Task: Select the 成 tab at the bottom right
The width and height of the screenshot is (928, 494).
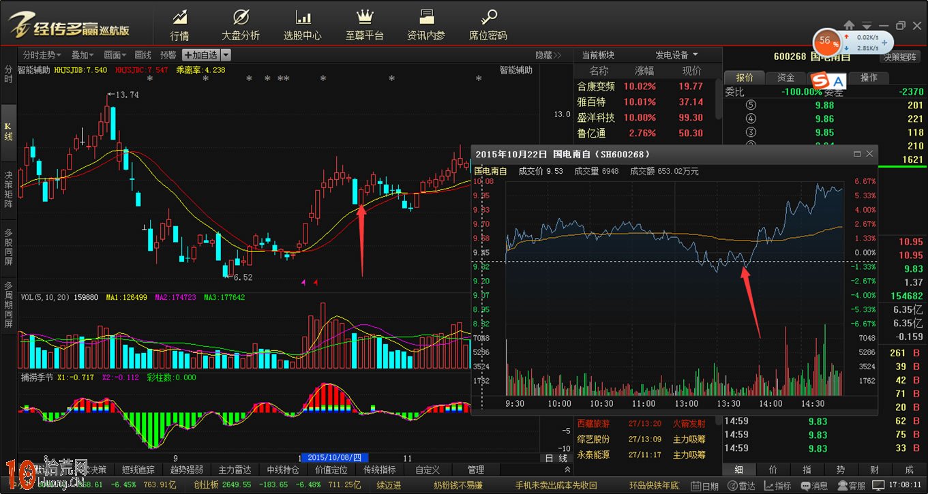Action: [909, 470]
